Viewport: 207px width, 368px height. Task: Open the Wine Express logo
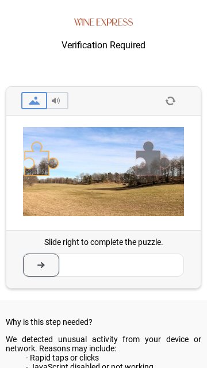[x=103, y=22]
